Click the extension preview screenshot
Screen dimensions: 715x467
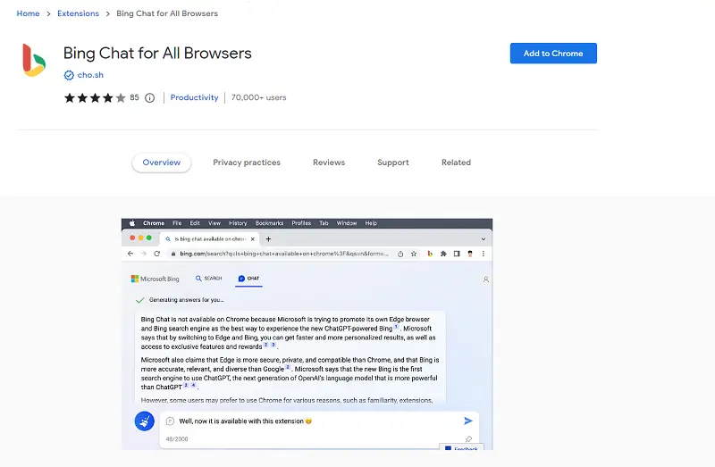tap(307, 334)
